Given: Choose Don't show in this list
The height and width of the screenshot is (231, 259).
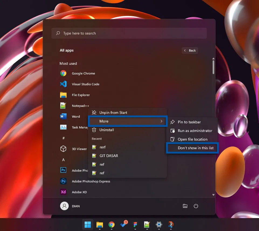Looking at the screenshot, I should coord(195,148).
